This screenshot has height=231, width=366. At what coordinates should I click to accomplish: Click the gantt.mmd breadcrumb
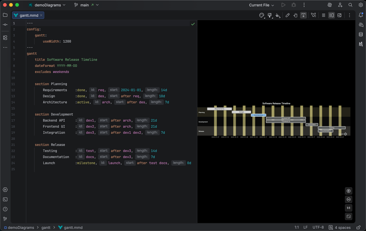(x=70, y=227)
